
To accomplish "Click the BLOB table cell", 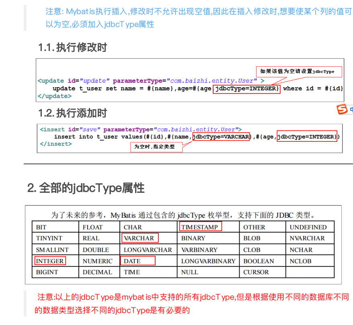I will click(x=263, y=238).
